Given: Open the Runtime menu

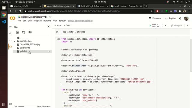Looking at the screenshot, I should point(47,21).
